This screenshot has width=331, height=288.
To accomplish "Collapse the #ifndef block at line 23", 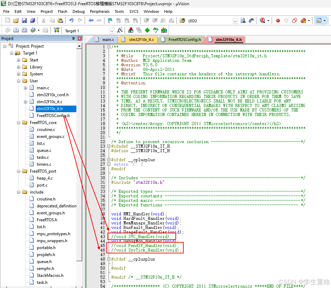I will point(109,146).
